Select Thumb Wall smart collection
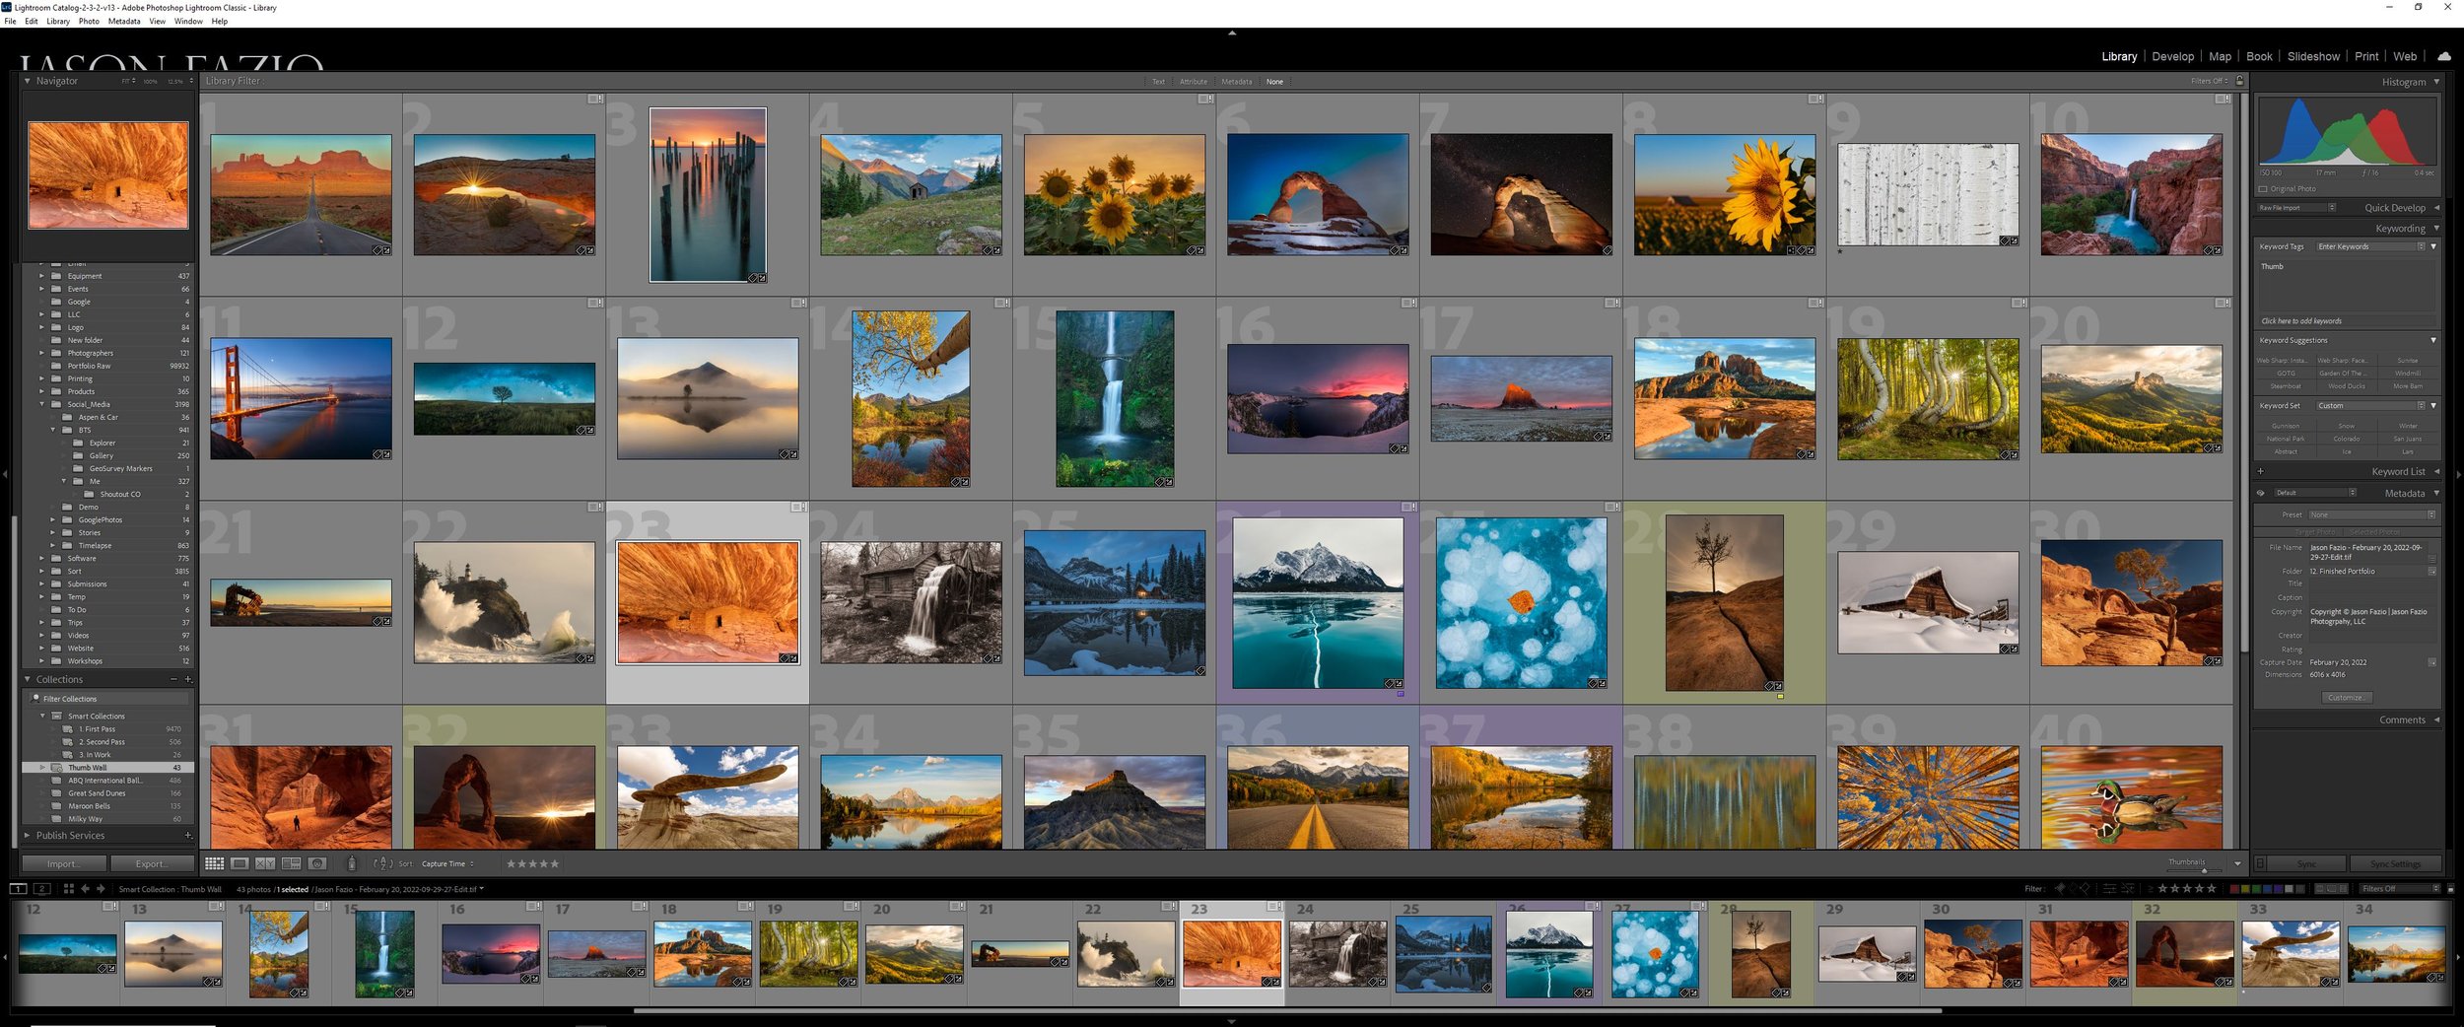 107,767
